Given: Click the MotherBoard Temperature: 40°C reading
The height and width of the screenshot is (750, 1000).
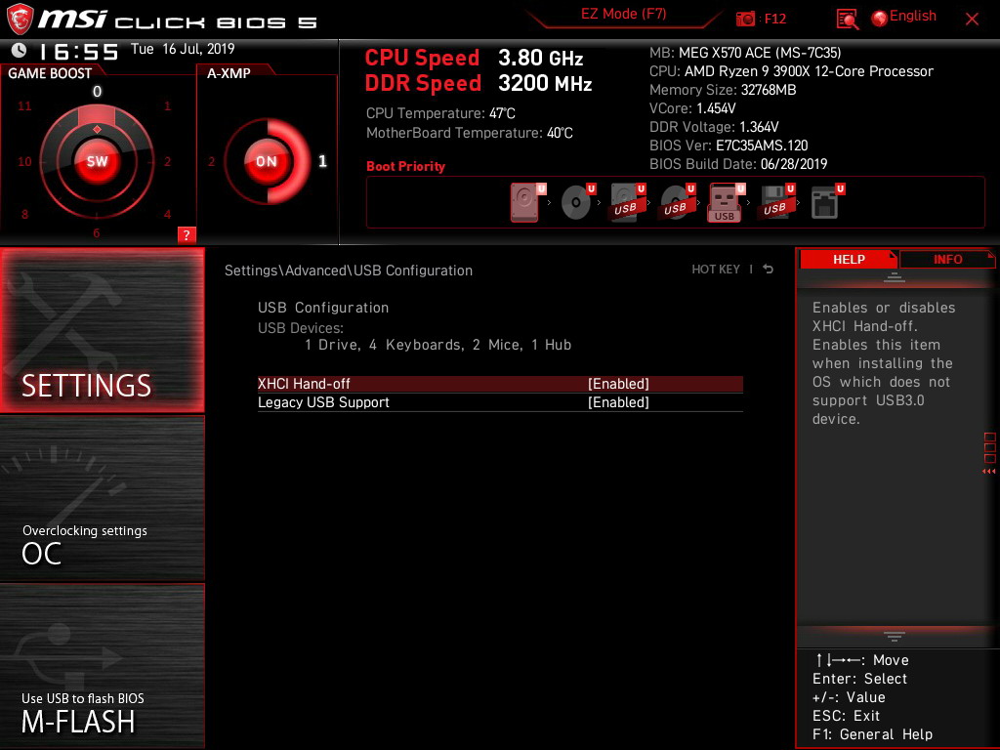Looking at the screenshot, I should point(470,133).
